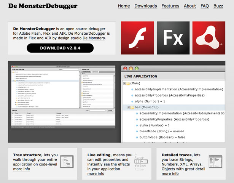Click the Tree structure heading
234x183 pixels.
pyautogui.click(x=27, y=155)
